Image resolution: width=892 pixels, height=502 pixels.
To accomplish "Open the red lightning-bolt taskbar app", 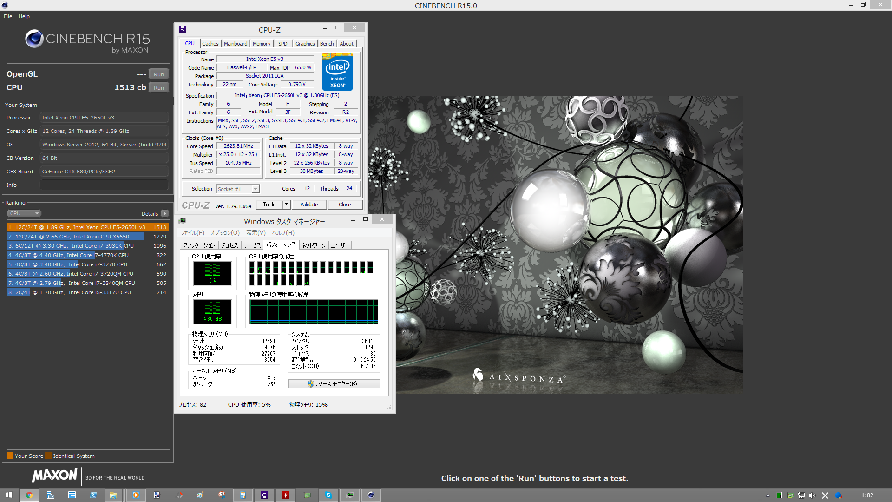I will pos(286,495).
